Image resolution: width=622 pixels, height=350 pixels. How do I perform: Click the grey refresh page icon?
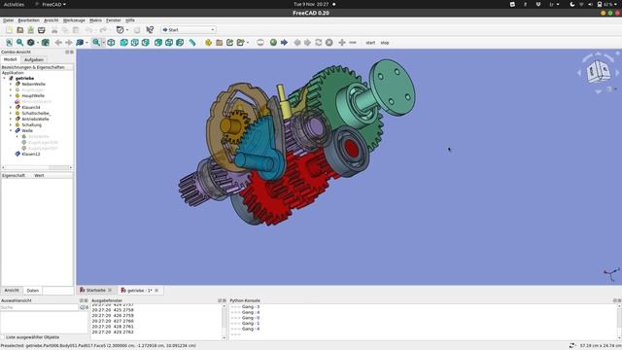pyautogui.click(x=319, y=43)
